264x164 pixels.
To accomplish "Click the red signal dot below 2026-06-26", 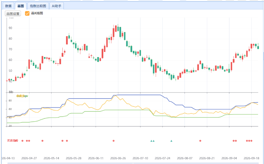I will [114, 141].
